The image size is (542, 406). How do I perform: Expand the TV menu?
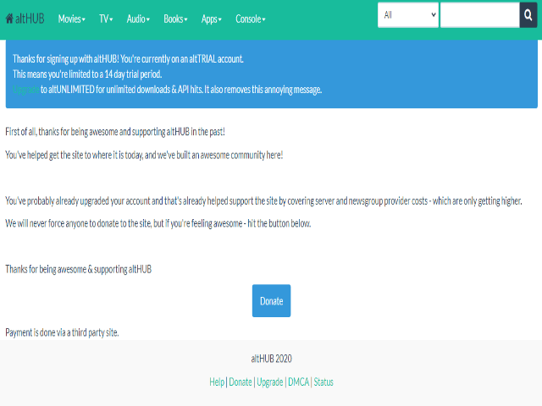click(106, 19)
